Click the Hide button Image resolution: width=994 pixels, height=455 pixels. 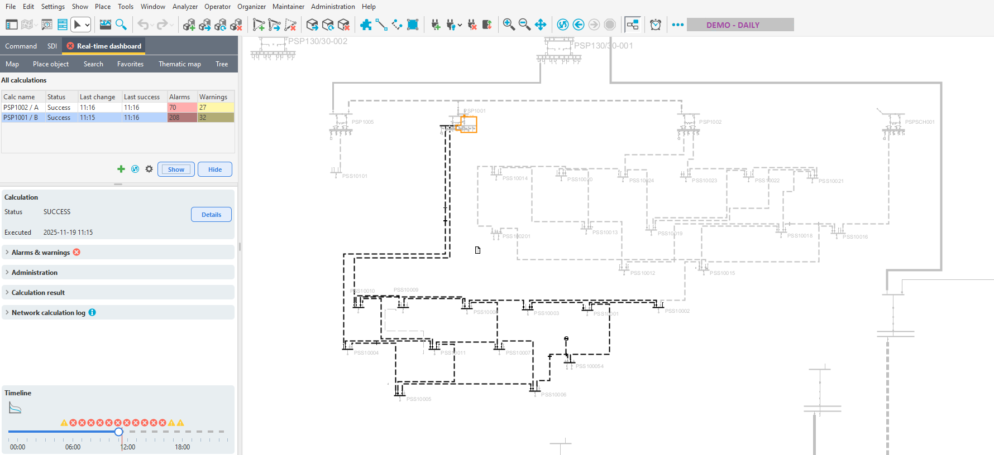click(x=214, y=170)
